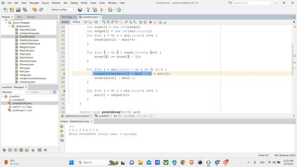The image size is (297, 167).
Task: Select MergeSort.java in the project tree
Action: pyautogui.click(x=27, y=47)
